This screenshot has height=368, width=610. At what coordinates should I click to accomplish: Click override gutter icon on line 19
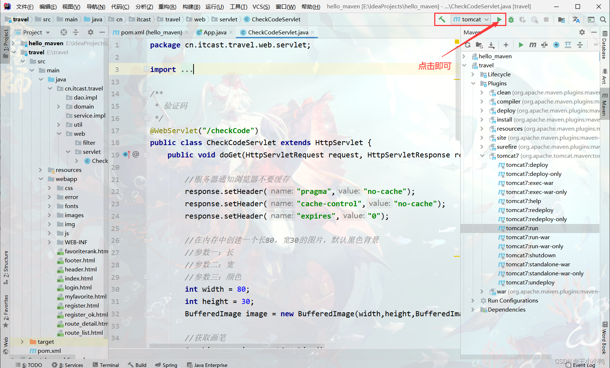126,155
